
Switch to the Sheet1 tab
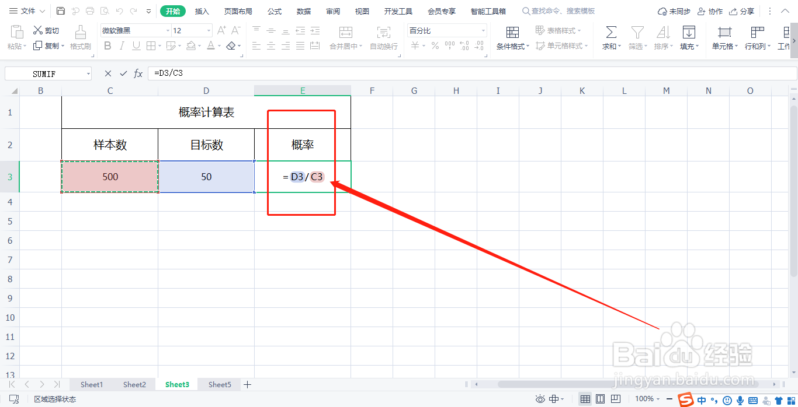(x=92, y=384)
